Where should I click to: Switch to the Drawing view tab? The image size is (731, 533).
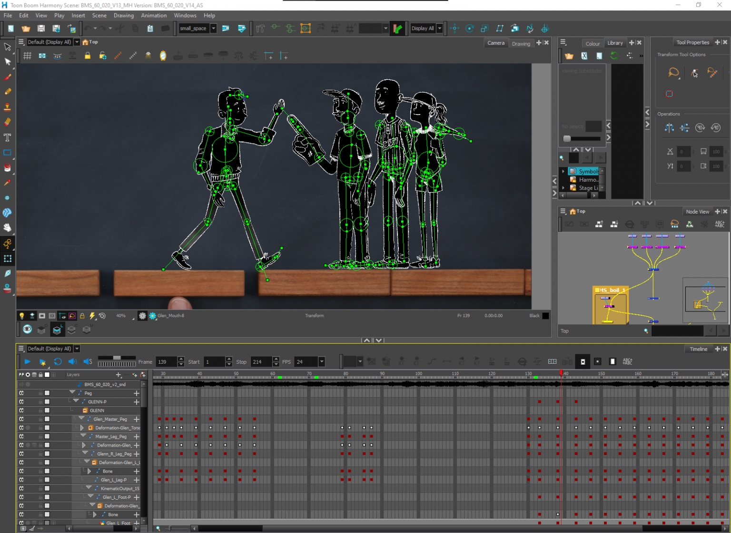[x=521, y=43]
